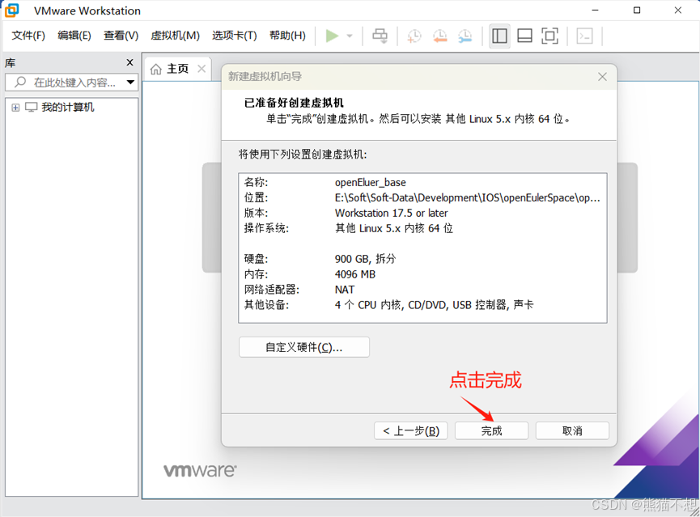The width and height of the screenshot is (700, 517).
Task: Click the 自定义硬件(C)... button
Action: tap(304, 347)
